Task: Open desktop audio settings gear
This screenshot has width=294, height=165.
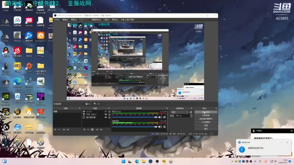Action: pos(164,127)
